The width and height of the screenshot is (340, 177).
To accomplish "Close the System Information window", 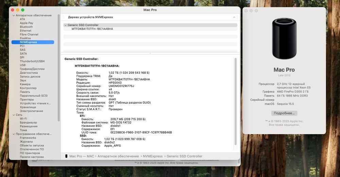I will [13, 10].
